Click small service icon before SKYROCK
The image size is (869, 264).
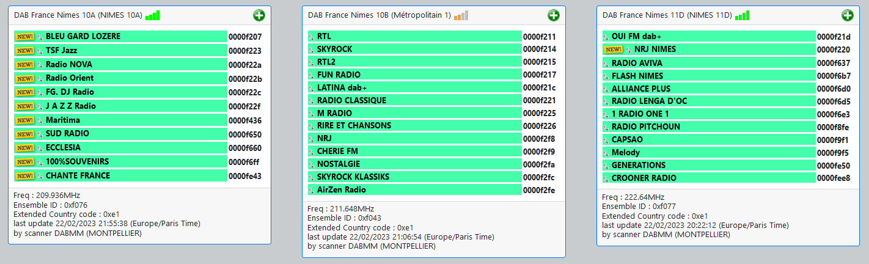point(312,50)
